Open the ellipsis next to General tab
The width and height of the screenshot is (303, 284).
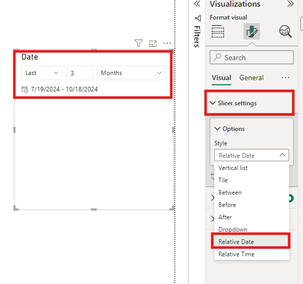point(286,78)
